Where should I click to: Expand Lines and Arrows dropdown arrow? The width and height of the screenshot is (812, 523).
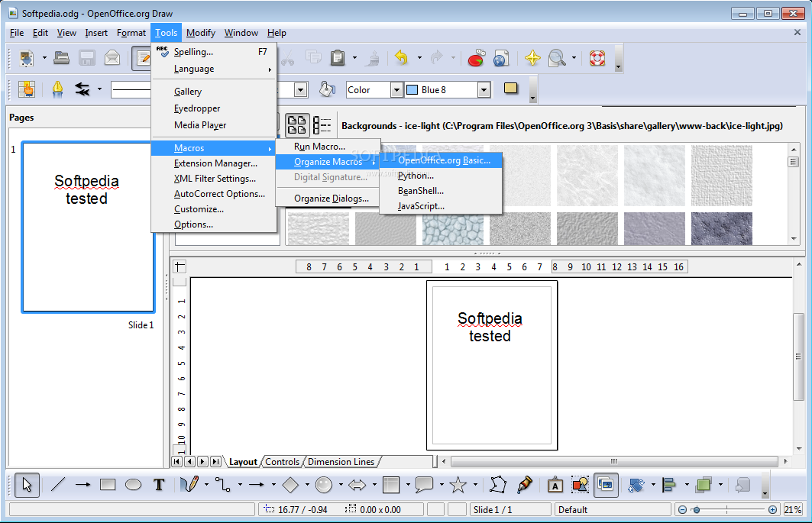pos(273,485)
